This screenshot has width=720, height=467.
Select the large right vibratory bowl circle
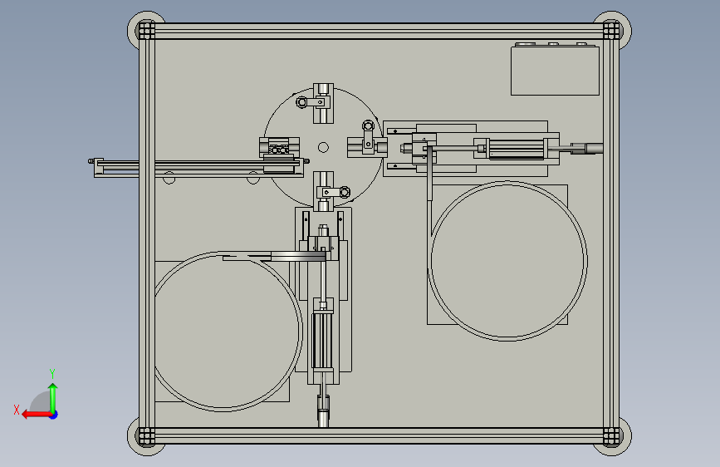point(507,261)
